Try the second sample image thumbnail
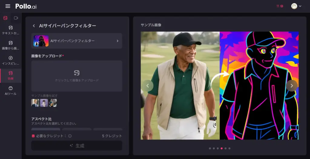310x159 pixels. (44, 103)
